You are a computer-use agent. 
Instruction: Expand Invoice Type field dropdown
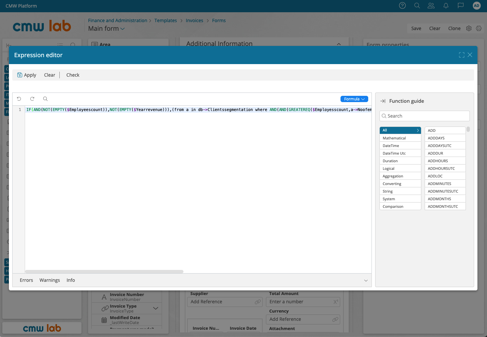(x=156, y=308)
